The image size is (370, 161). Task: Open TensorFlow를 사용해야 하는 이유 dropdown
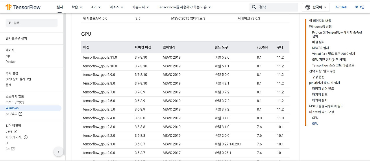(184, 7)
